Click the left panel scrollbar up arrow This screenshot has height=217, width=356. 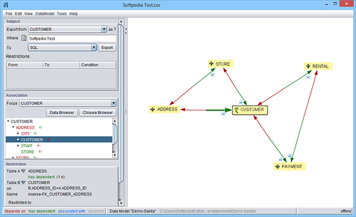pyautogui.click(x=121, y=21)
